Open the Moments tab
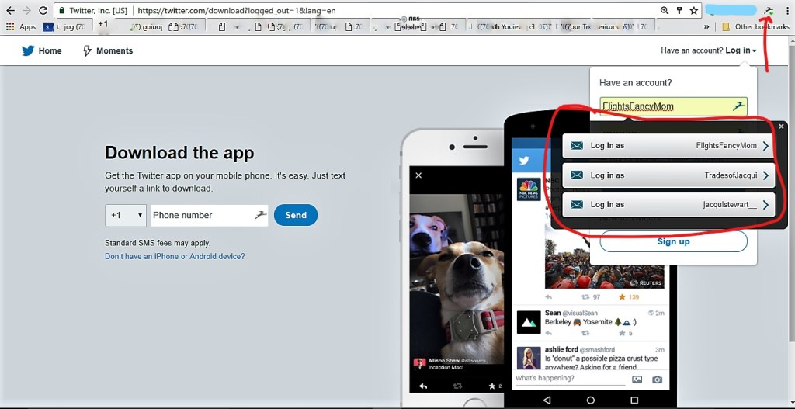 pyautogui.click(x=107, y=50)
